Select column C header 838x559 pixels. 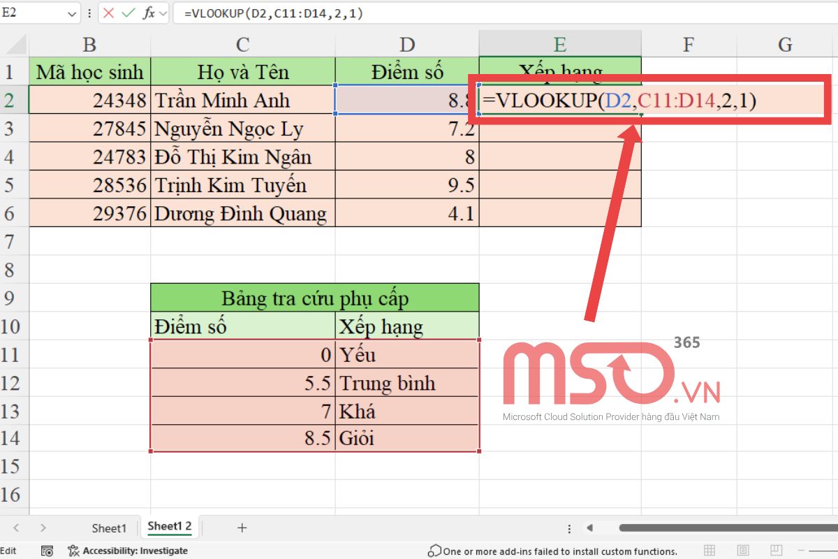pos(243,45)
